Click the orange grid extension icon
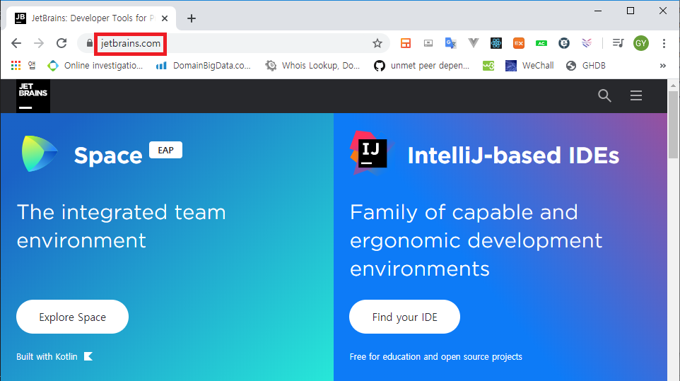The width and height of the screenshot is (680, 381). [406, 43]
